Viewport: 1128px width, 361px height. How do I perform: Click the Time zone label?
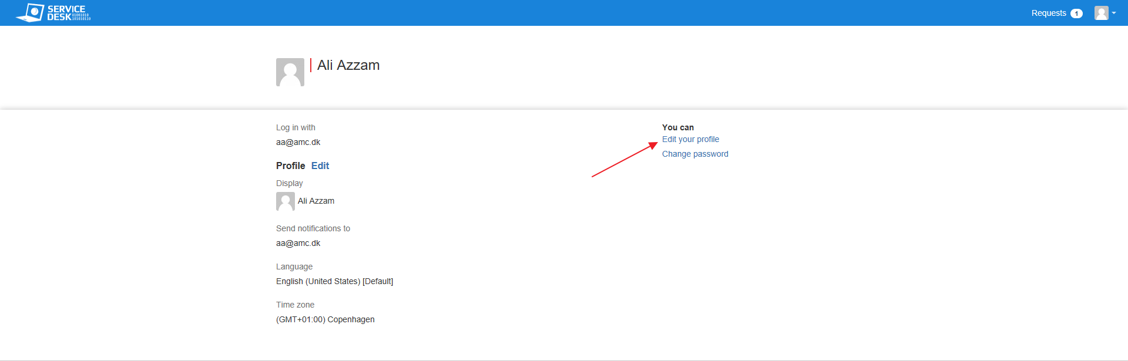tap(296, 305)
